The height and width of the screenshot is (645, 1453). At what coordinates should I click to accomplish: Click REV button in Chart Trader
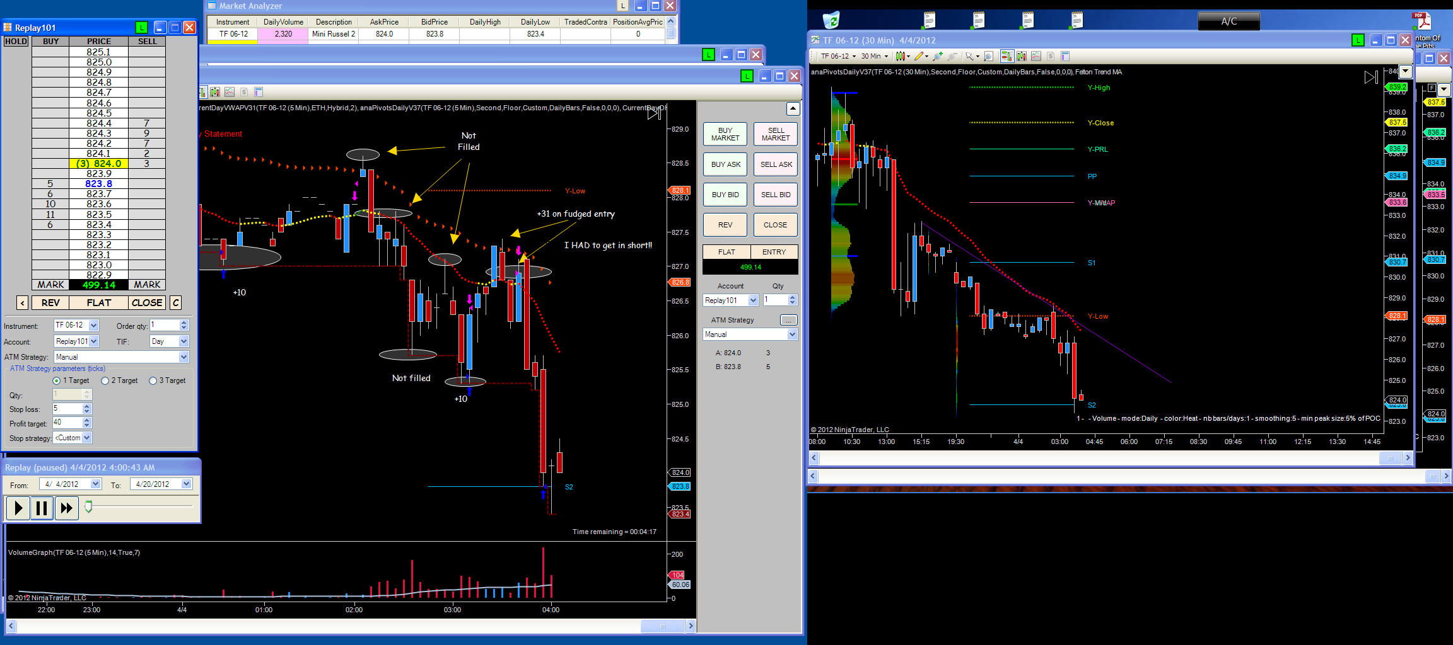pyautogui.click(x=725, y=225)
